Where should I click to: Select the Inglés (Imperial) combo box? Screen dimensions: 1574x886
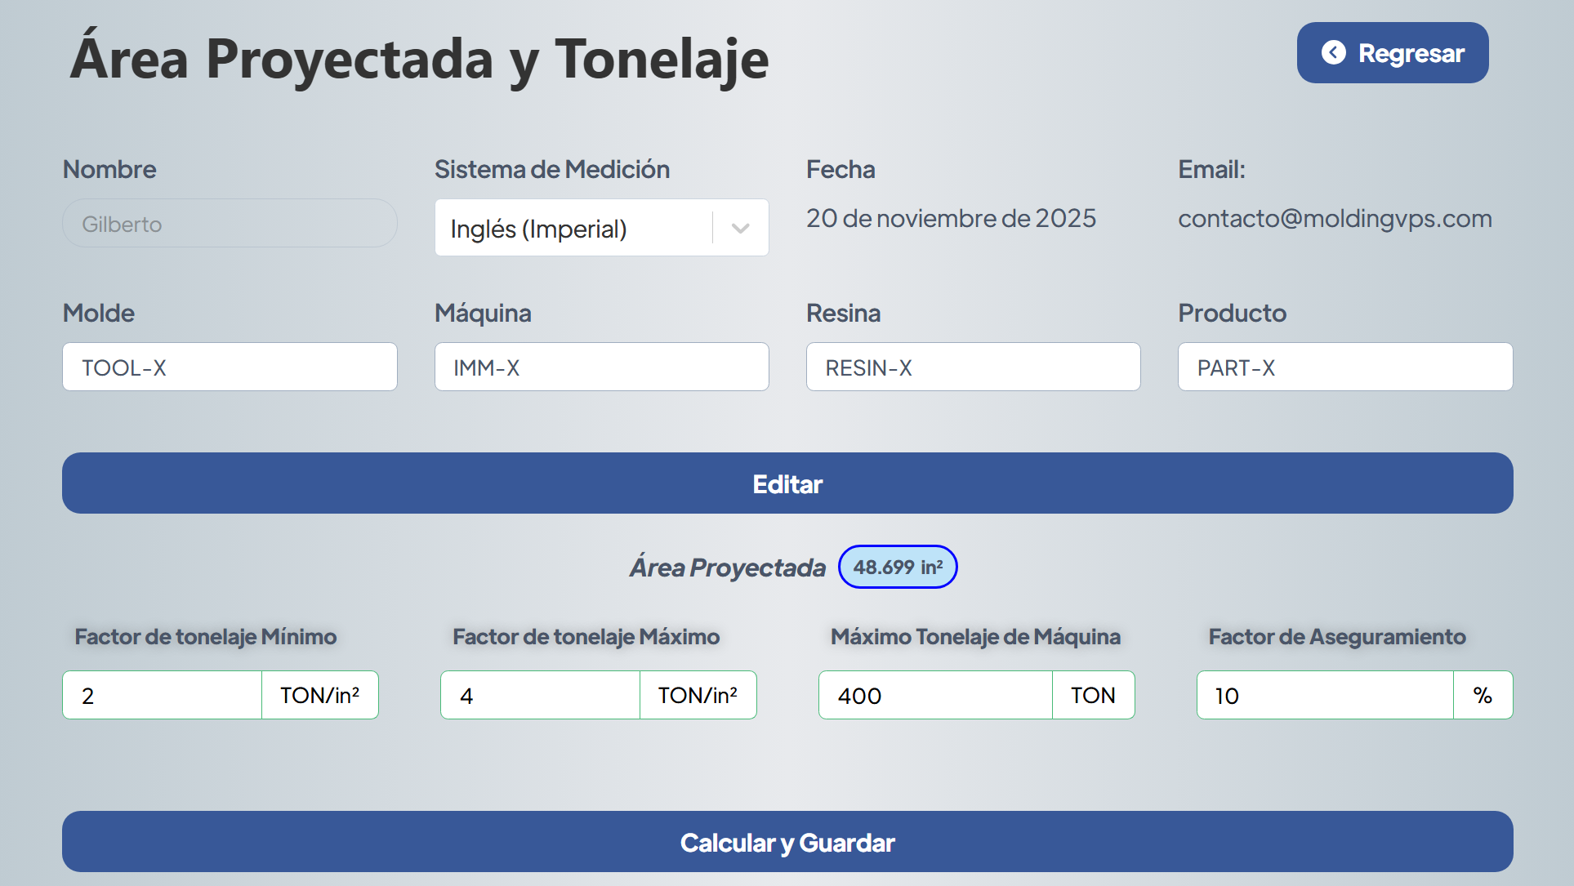(x=572, y=229)
